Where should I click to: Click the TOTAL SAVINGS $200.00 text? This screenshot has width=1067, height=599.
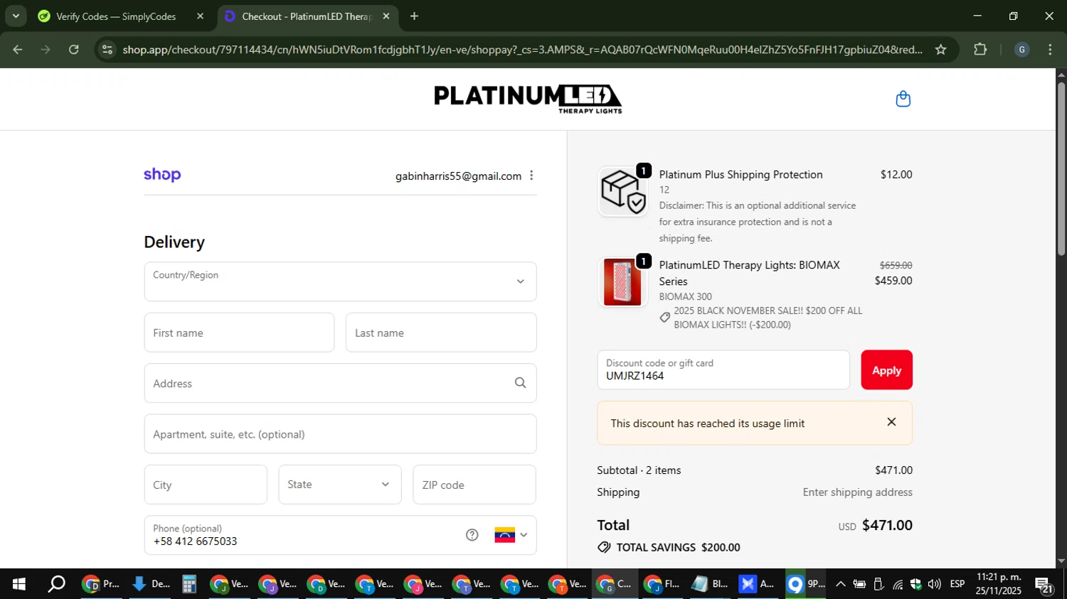[678, 547]
